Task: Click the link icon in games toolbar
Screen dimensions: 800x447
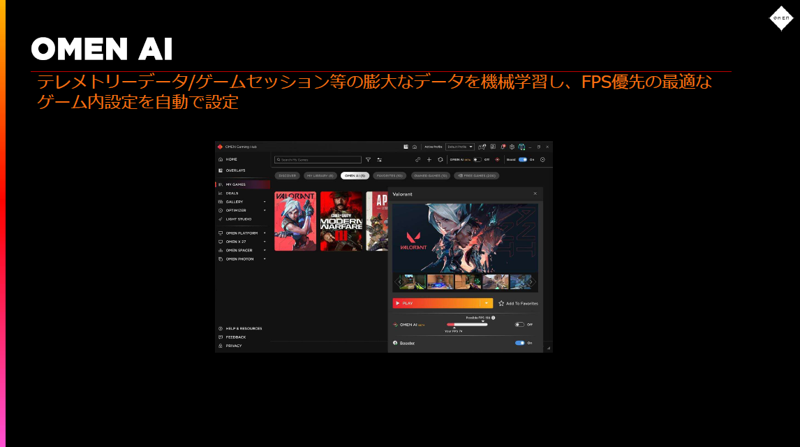Action: [418, 160]
